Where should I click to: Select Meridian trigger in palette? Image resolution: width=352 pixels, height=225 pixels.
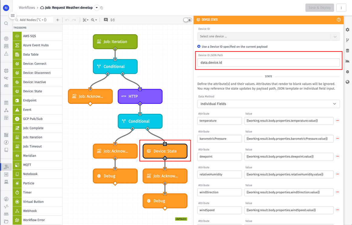pos(38,155)
